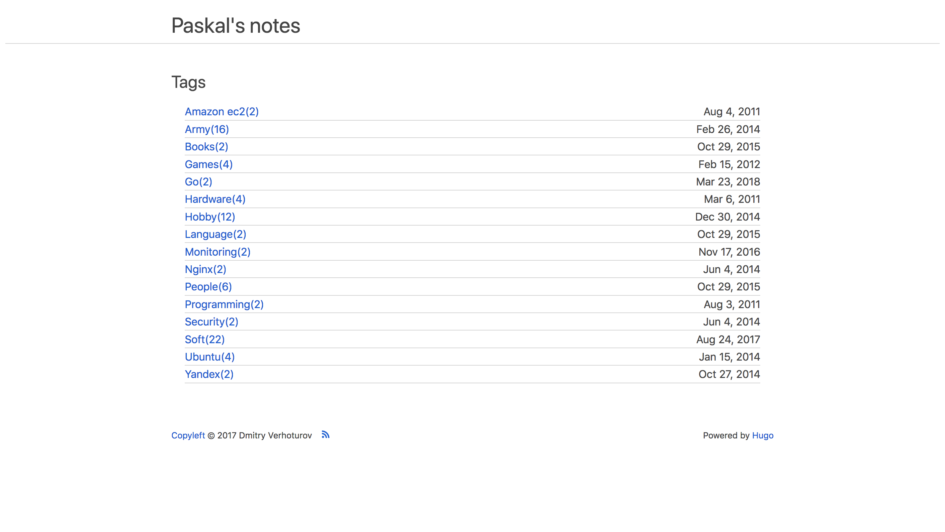The image size is (945, 532).
Task: View the Hardware(4) tag page
Action: pyautogui.click(x=215, y=199)
